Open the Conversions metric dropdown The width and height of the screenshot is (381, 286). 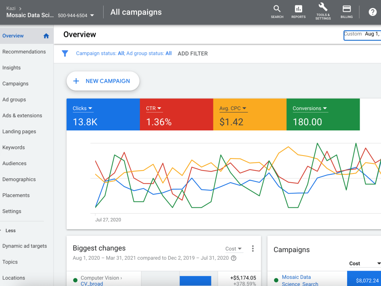coord(310,108)
